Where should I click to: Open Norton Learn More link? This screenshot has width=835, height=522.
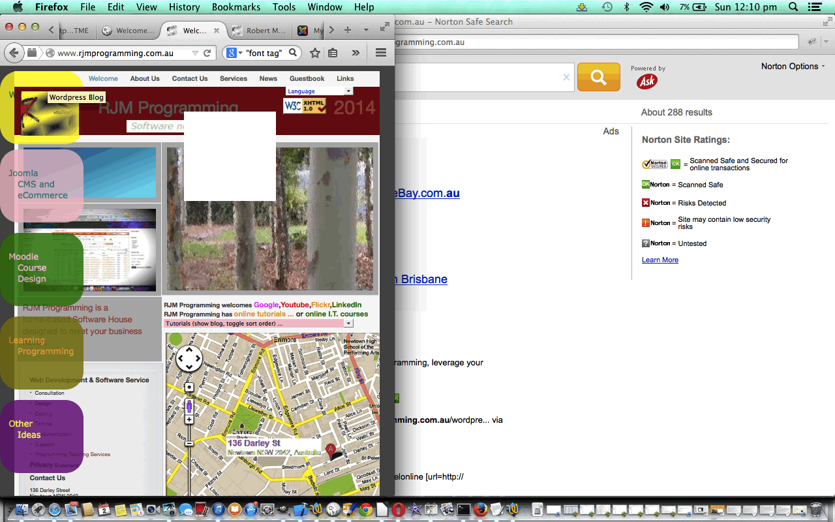(x=660, y=260)
